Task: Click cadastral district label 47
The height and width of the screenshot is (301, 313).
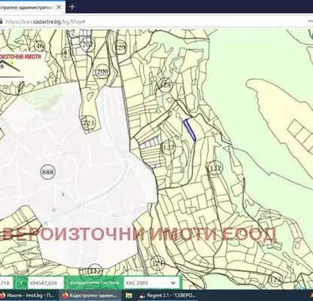Action: point(67,52)
